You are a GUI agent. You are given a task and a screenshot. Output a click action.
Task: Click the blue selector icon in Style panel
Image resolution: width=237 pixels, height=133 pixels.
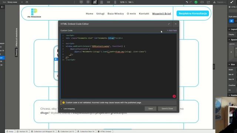point(231,21)
